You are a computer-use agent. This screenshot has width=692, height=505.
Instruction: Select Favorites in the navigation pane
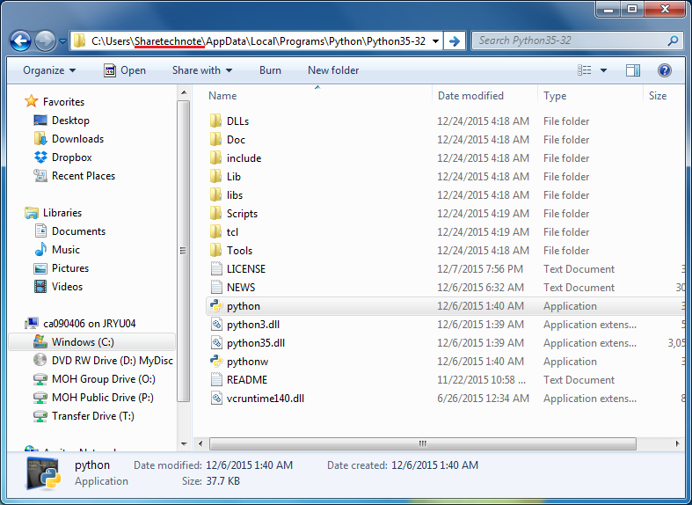[55, 101]
